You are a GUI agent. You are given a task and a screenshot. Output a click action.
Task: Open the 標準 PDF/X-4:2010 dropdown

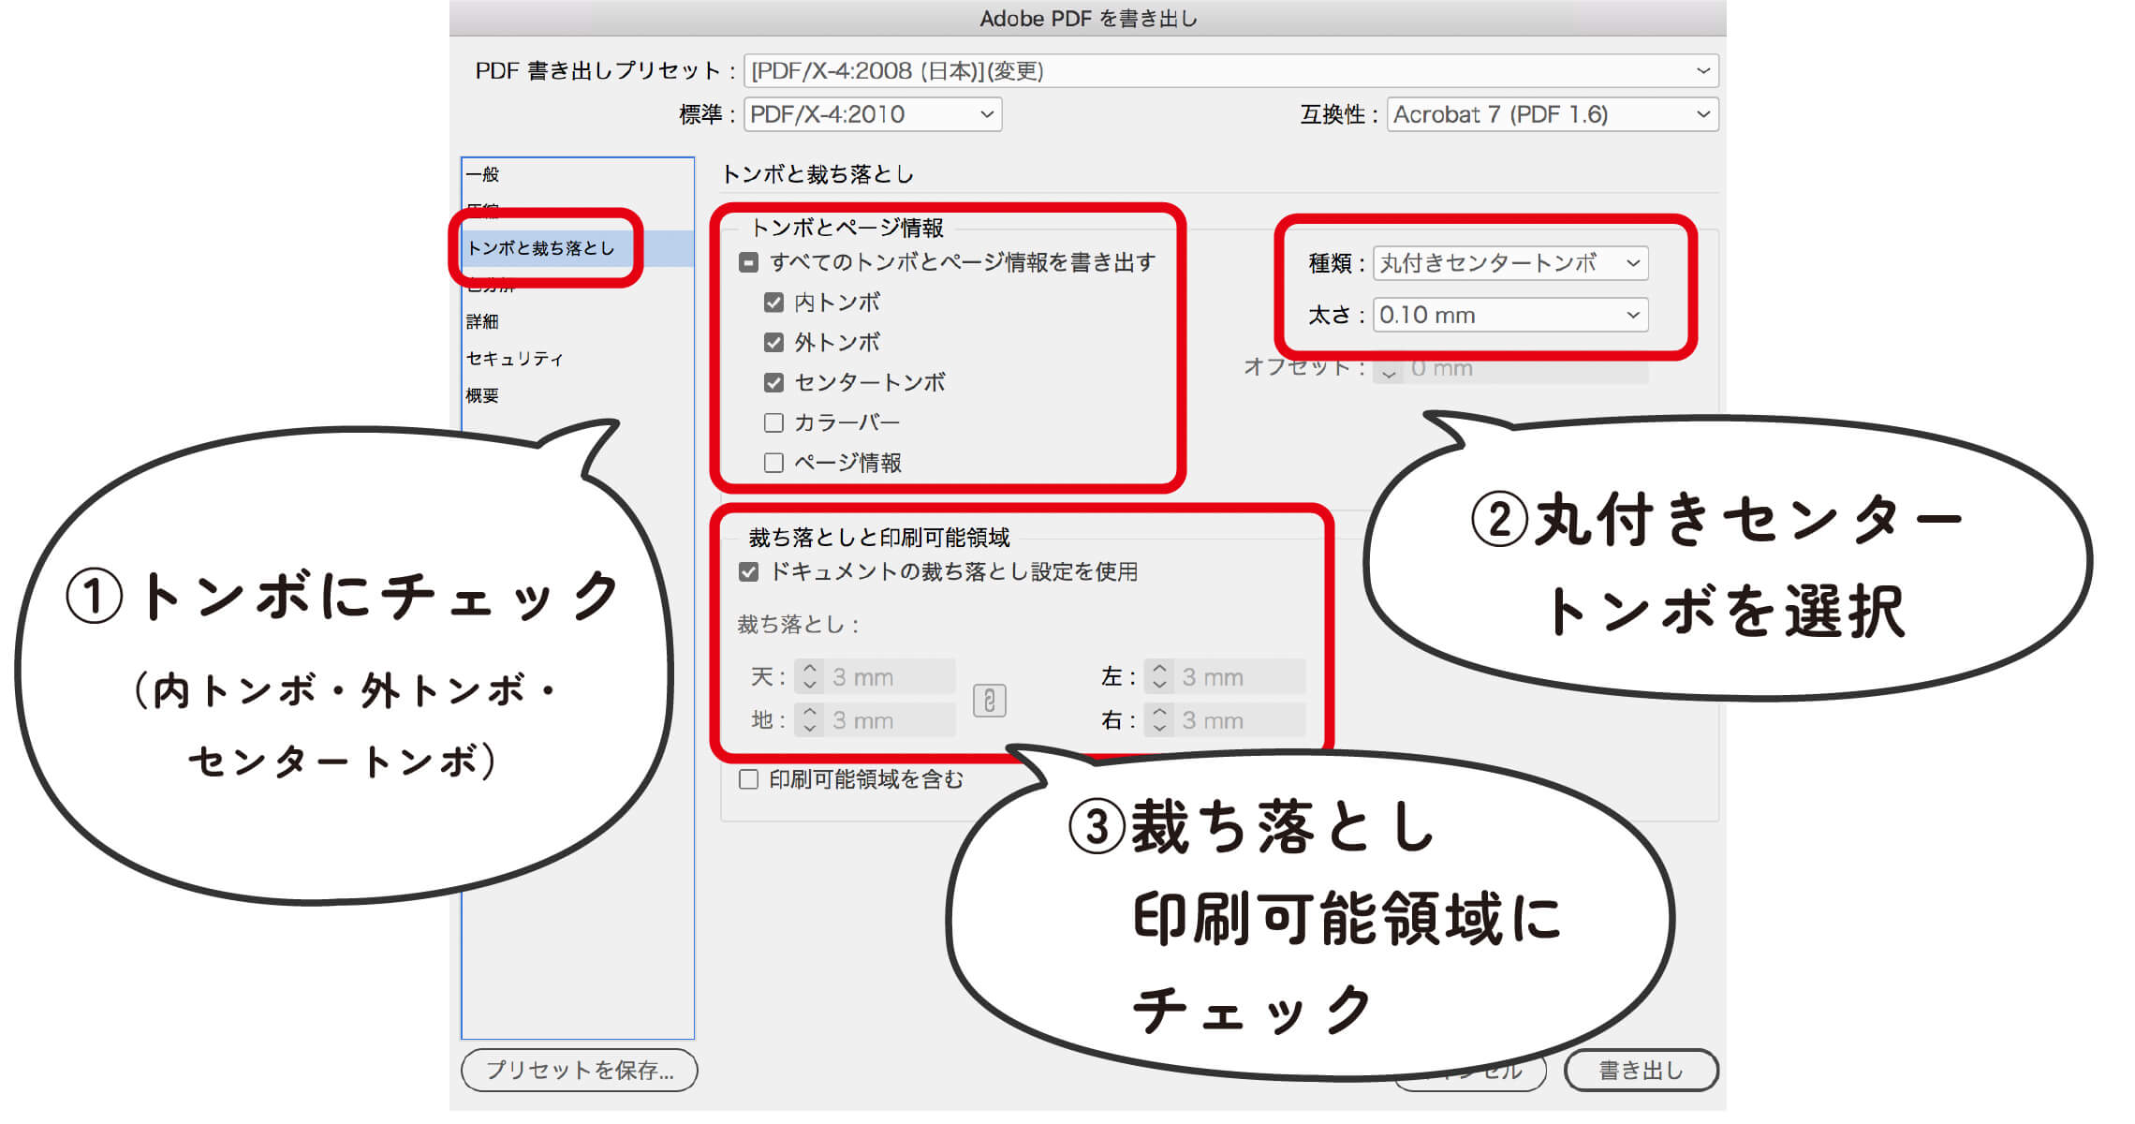pyautogui.click(x=873, y=114)
